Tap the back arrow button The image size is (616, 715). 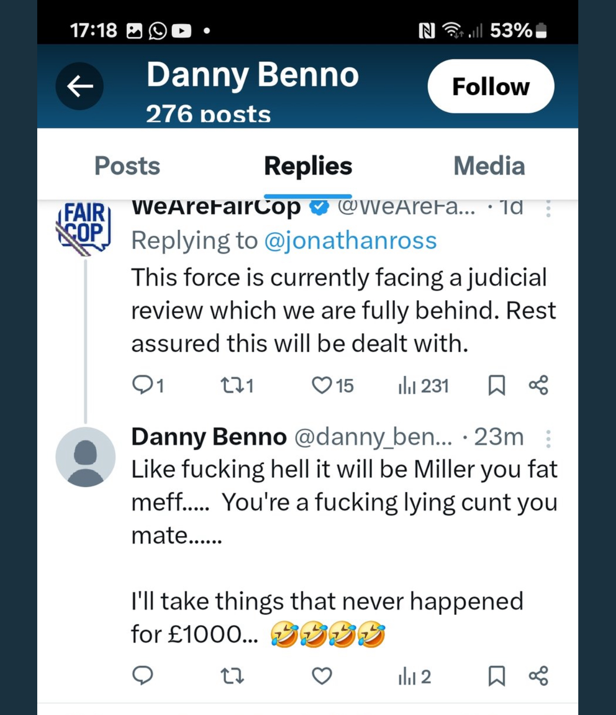80,86
